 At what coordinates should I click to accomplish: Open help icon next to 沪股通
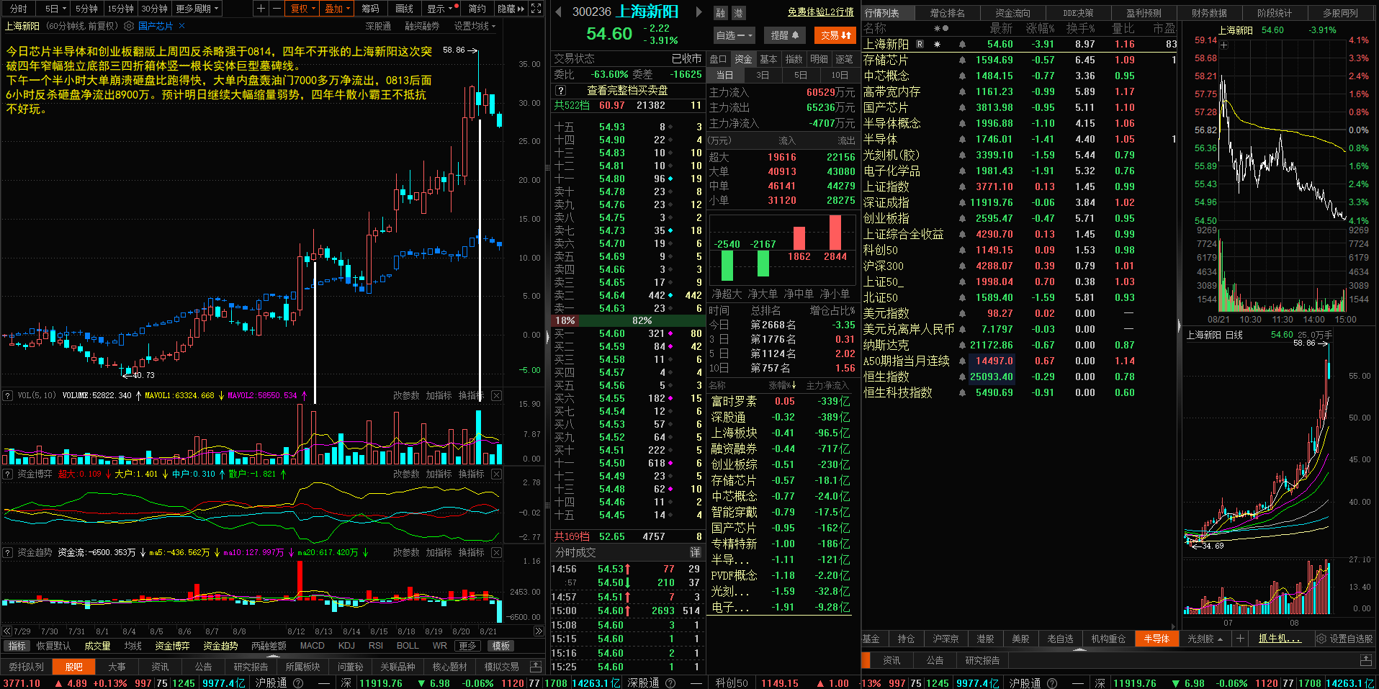(x=298, y=683)
